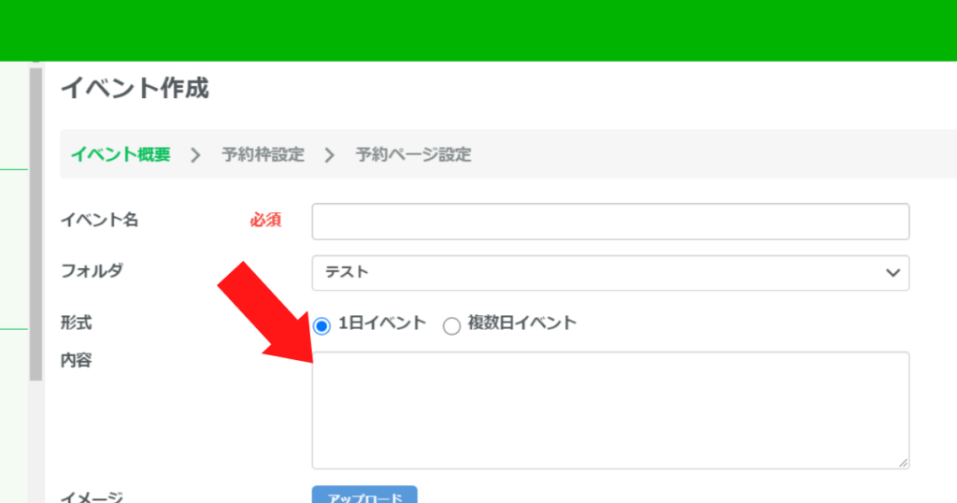This screenshot has height=503, width=957.
Task: Go to the 予約ページ設定 step
Action: [x=413, y=154]
